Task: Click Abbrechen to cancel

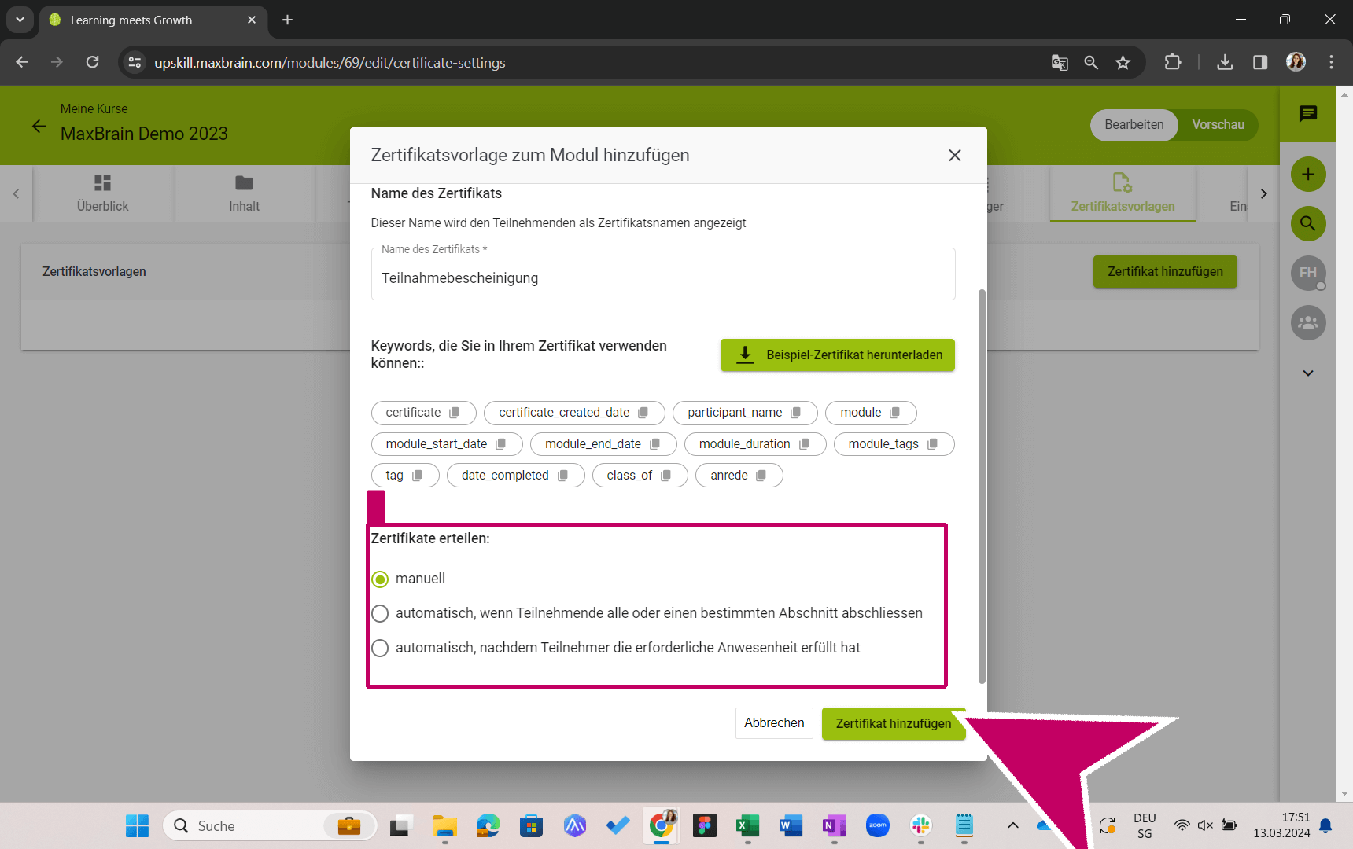Action: coord(774,723)
